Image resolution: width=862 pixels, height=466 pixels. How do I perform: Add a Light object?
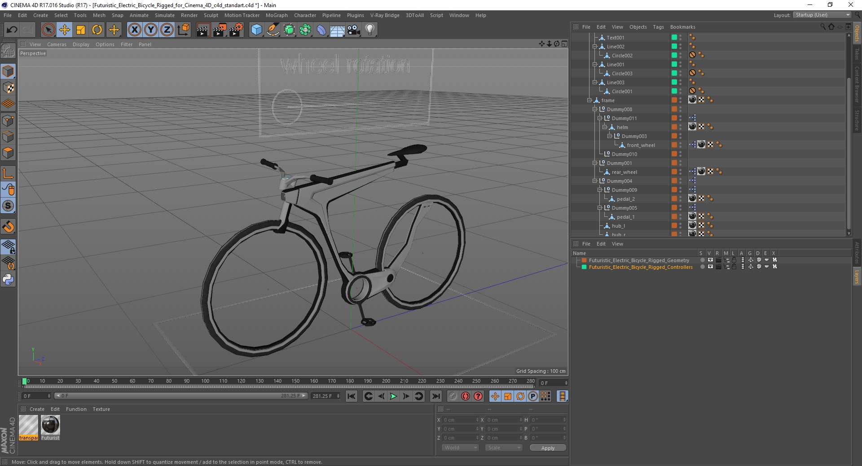pos(370,30)
